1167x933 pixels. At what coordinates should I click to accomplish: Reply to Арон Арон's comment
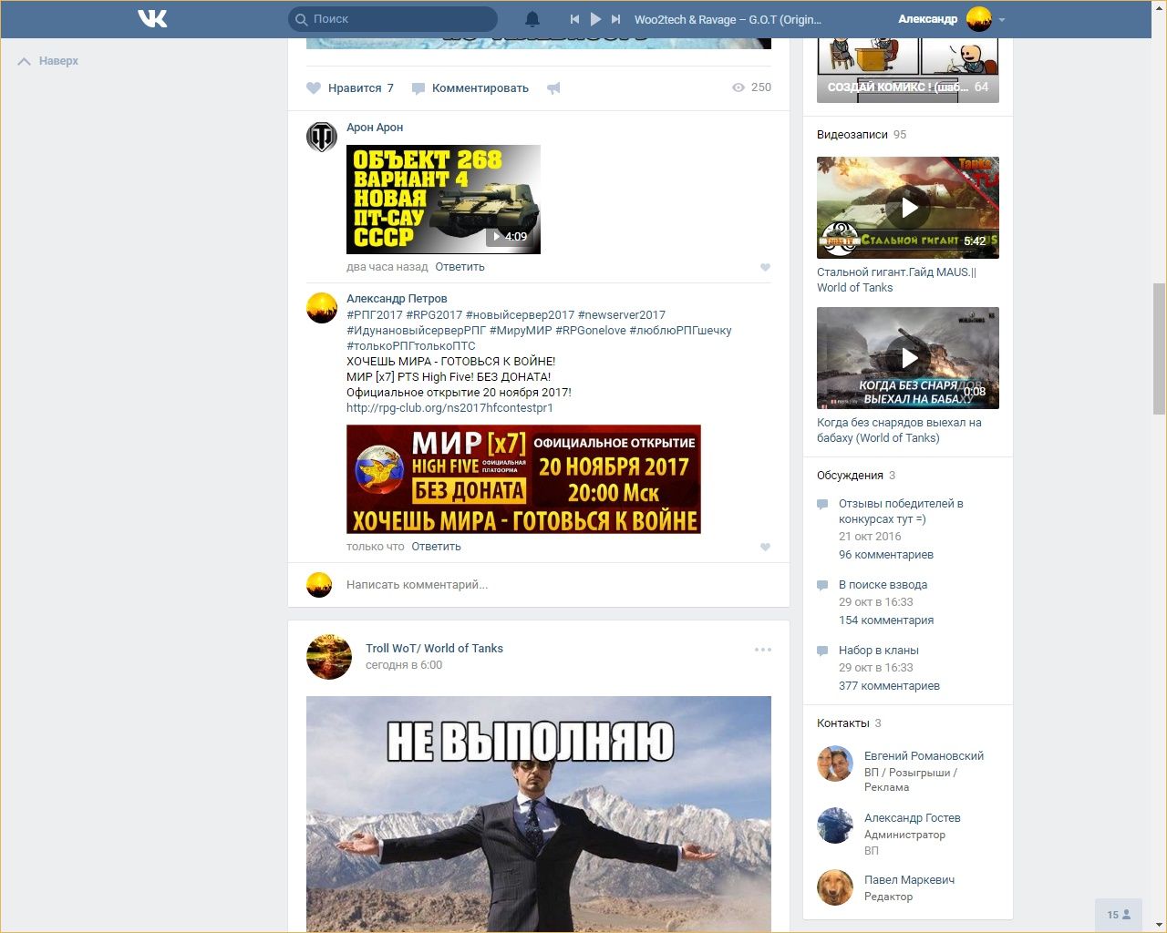460,267
